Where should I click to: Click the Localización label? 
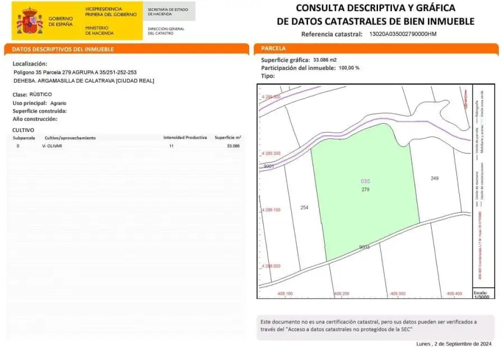pos(30,64)
